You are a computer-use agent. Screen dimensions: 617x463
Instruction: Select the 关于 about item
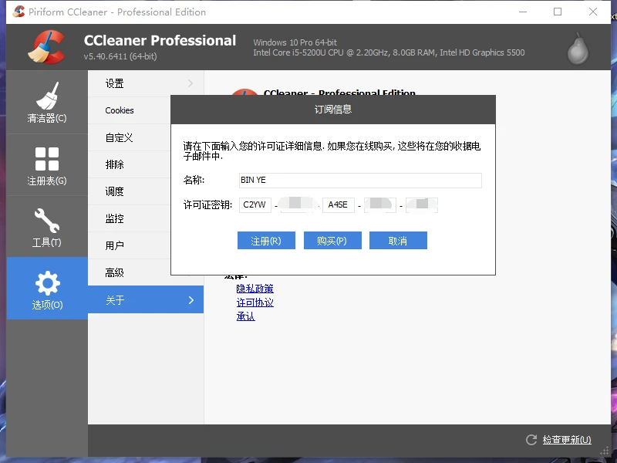[146, 300]
